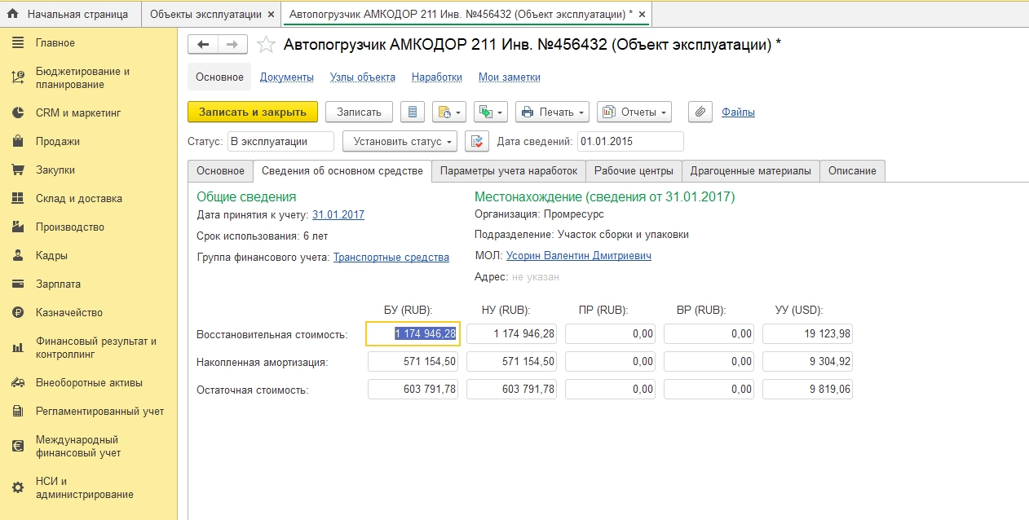Click the Усорин Валентин Дмитриевич link
The height and width of the screenshot is (520, 1029).
pos(578,256)
